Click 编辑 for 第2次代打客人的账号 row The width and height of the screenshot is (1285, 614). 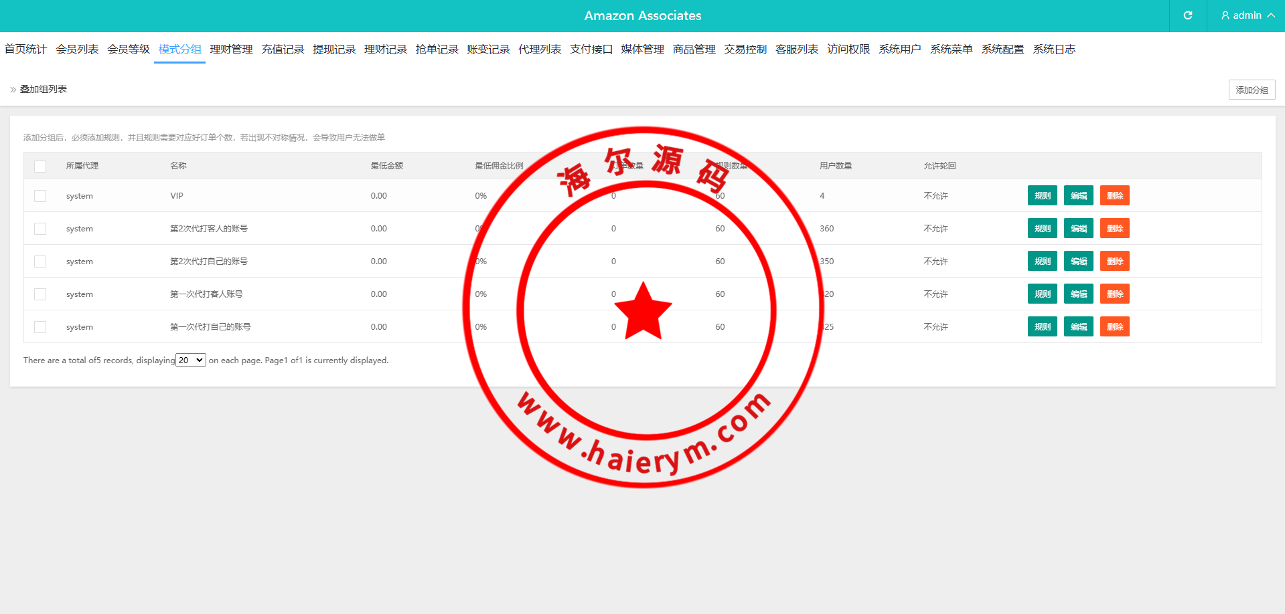pos(1079,229)
